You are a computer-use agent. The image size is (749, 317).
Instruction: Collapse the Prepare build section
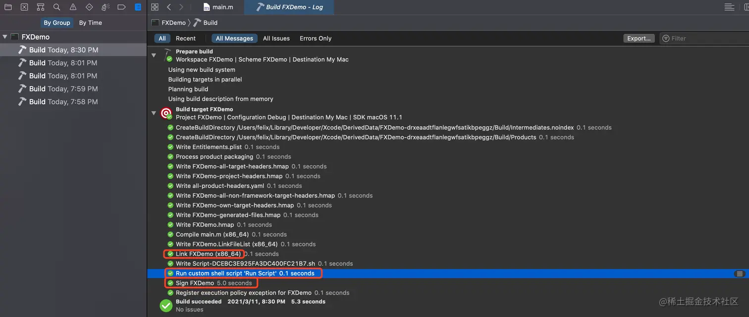click(154, 55)
